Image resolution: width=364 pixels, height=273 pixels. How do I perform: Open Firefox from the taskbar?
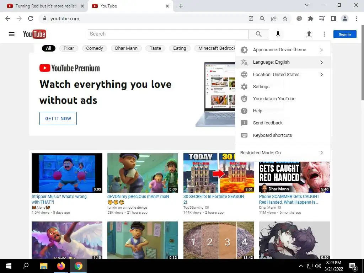coord(61,266)
